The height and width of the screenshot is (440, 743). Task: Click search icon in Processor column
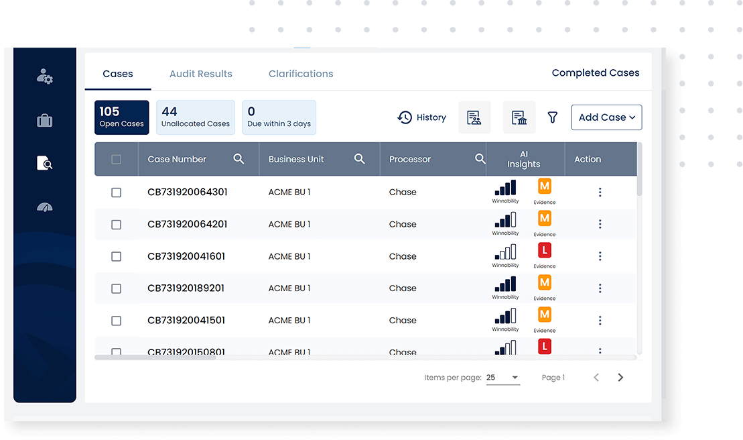pos(480,159)
